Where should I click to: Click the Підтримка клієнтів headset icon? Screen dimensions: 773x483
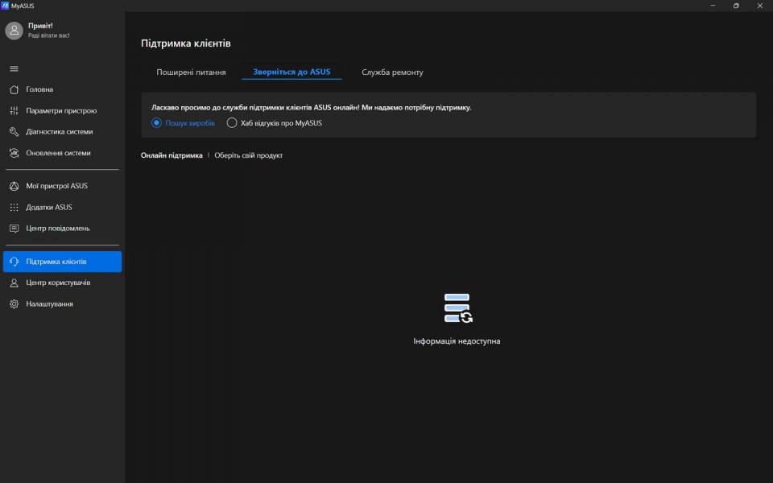(14, 261)
